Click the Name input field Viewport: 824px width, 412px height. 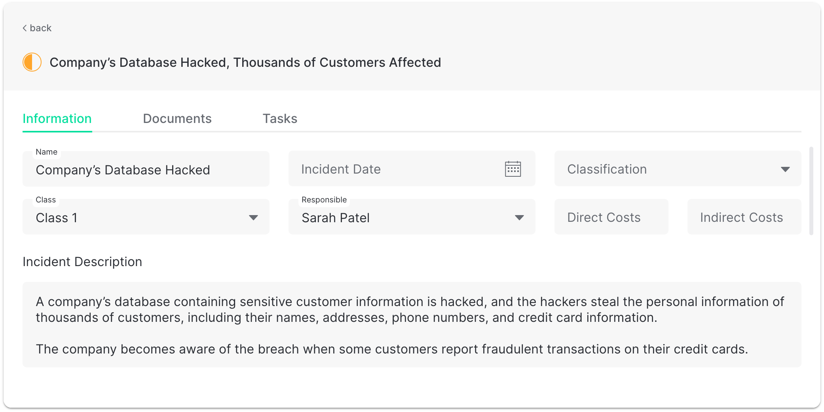point(146,170)
